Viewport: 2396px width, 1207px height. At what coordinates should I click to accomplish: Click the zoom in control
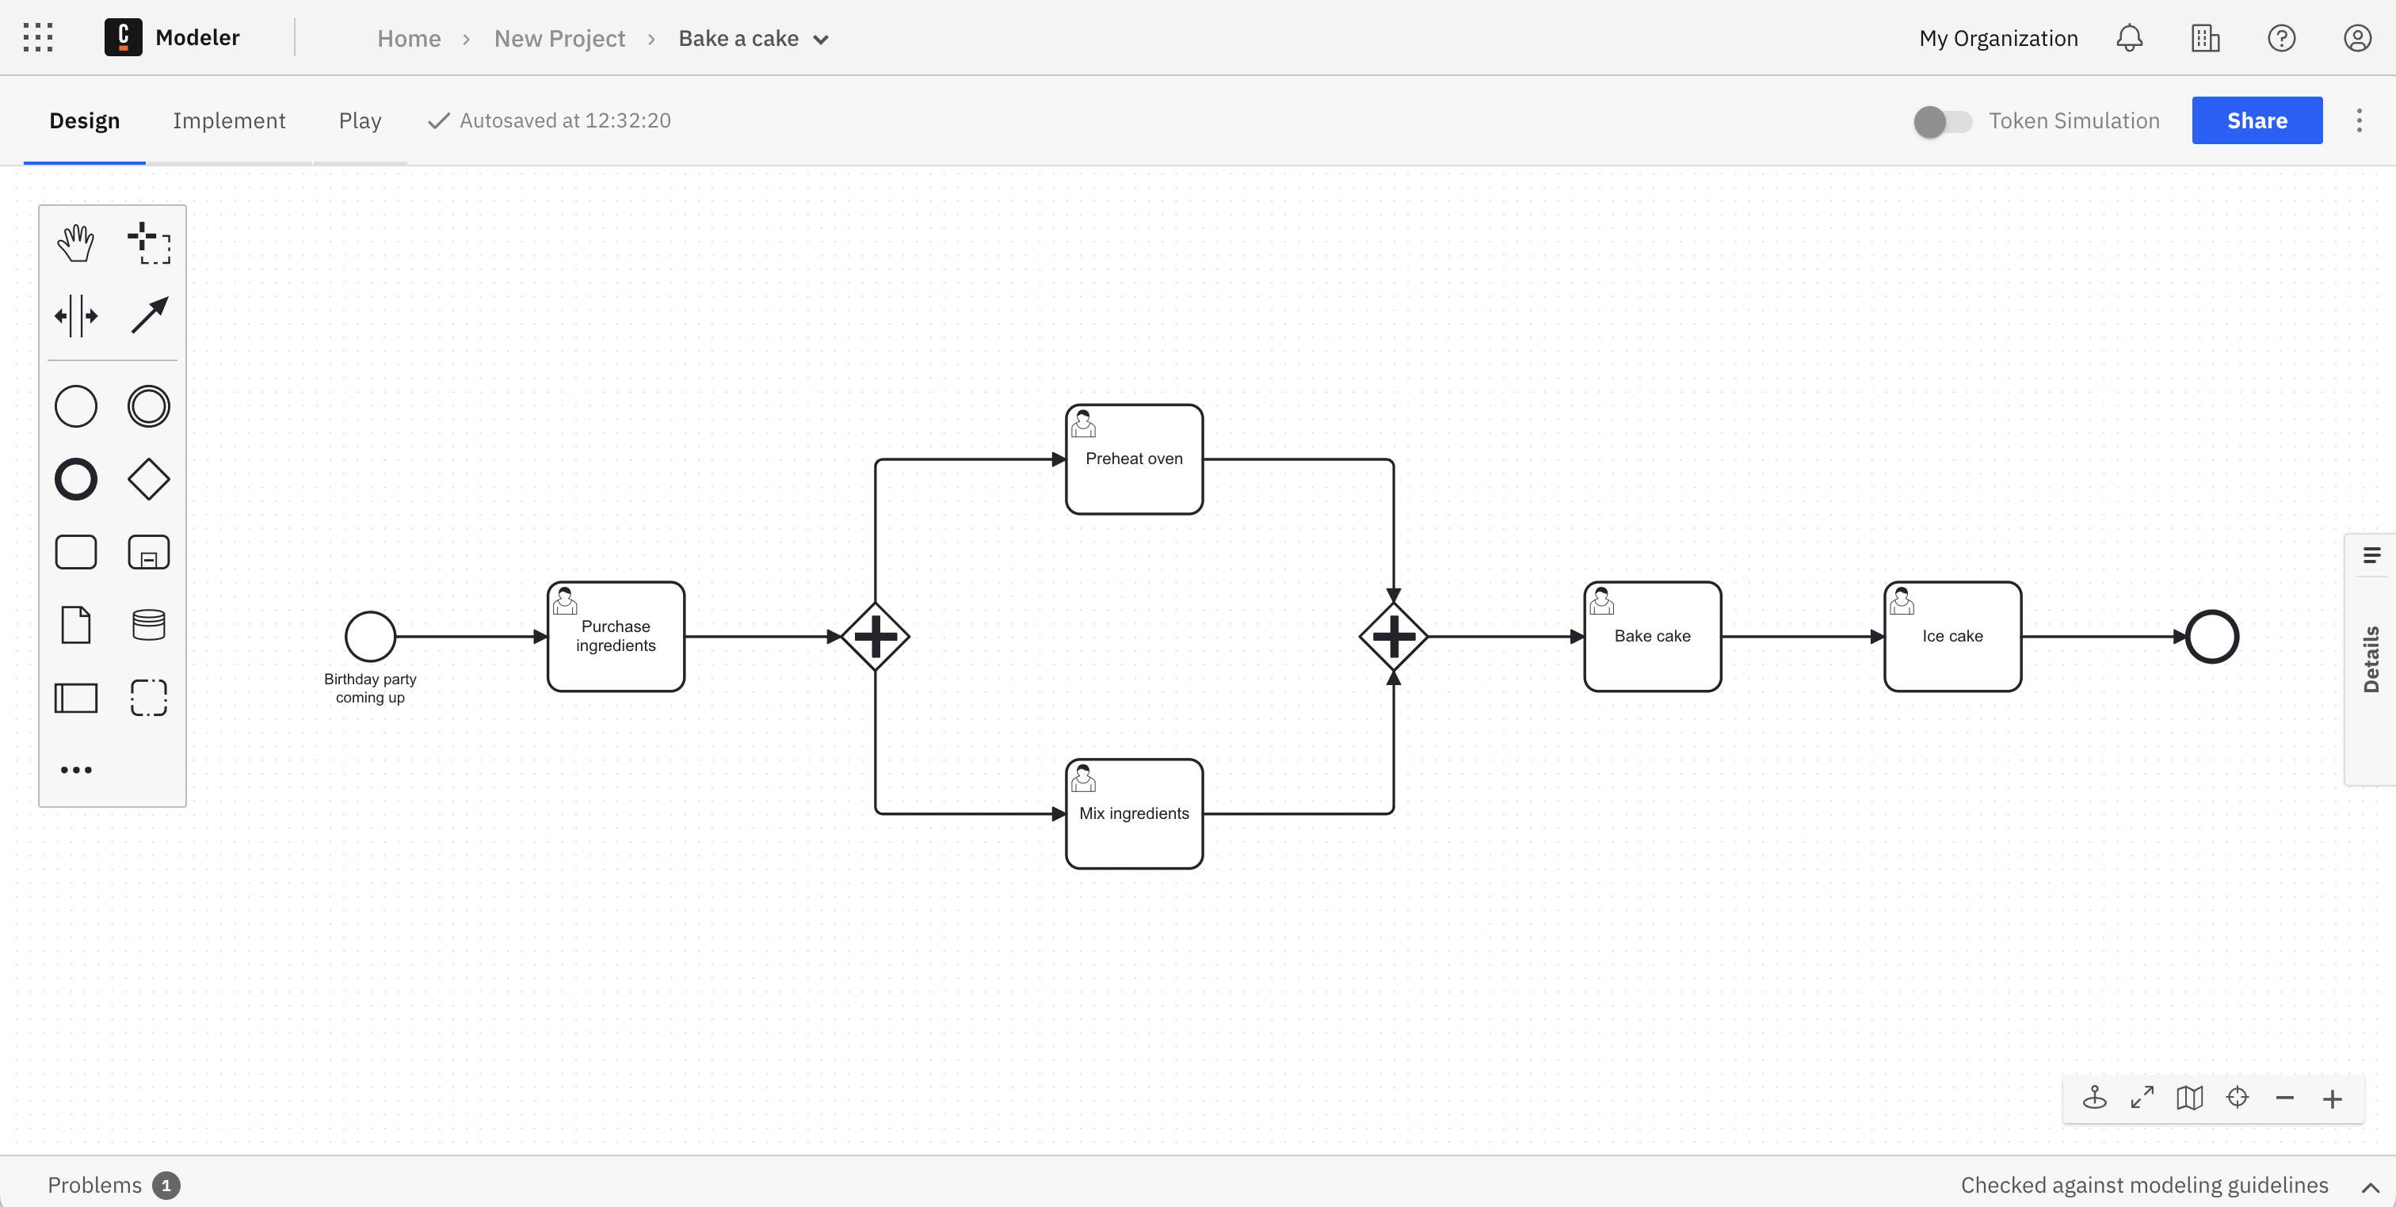pos(2336,1098)
